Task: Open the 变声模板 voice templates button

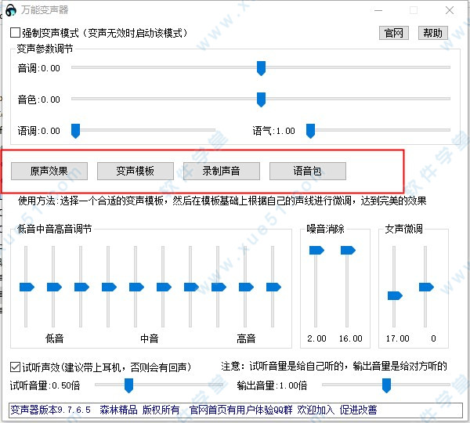Action: 136,172
